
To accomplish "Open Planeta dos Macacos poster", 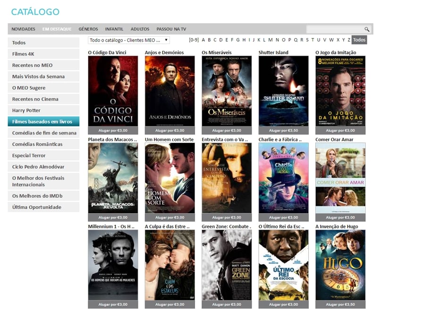I will 113,178.
